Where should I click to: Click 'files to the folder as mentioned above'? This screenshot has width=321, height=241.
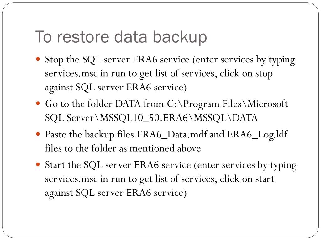[123, 148]
